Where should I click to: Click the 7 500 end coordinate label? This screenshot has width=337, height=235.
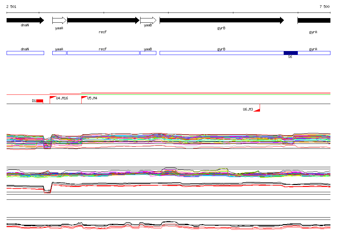click(324, 7)
